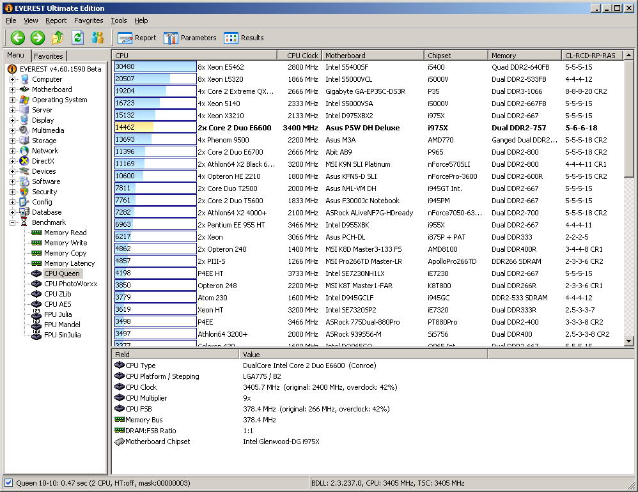Expand the Operating System tree node
This screenshot has width=638, height=492.
12,100
